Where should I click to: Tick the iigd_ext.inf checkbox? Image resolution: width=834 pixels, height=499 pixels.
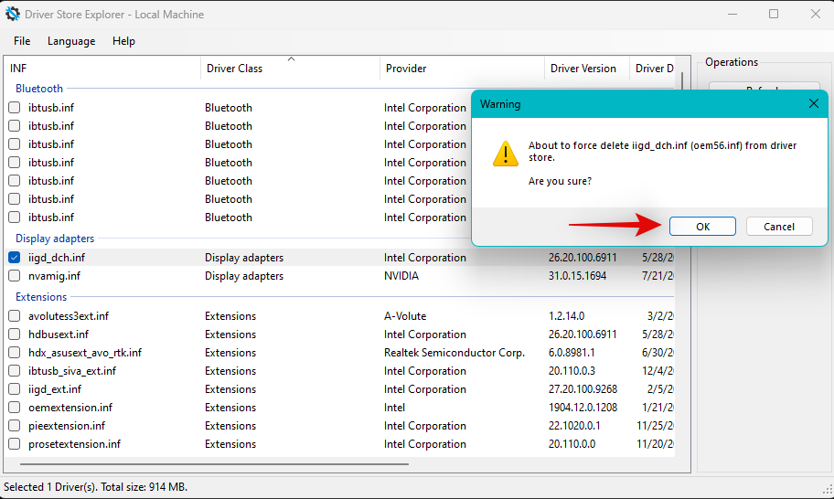tap(15, 389)
